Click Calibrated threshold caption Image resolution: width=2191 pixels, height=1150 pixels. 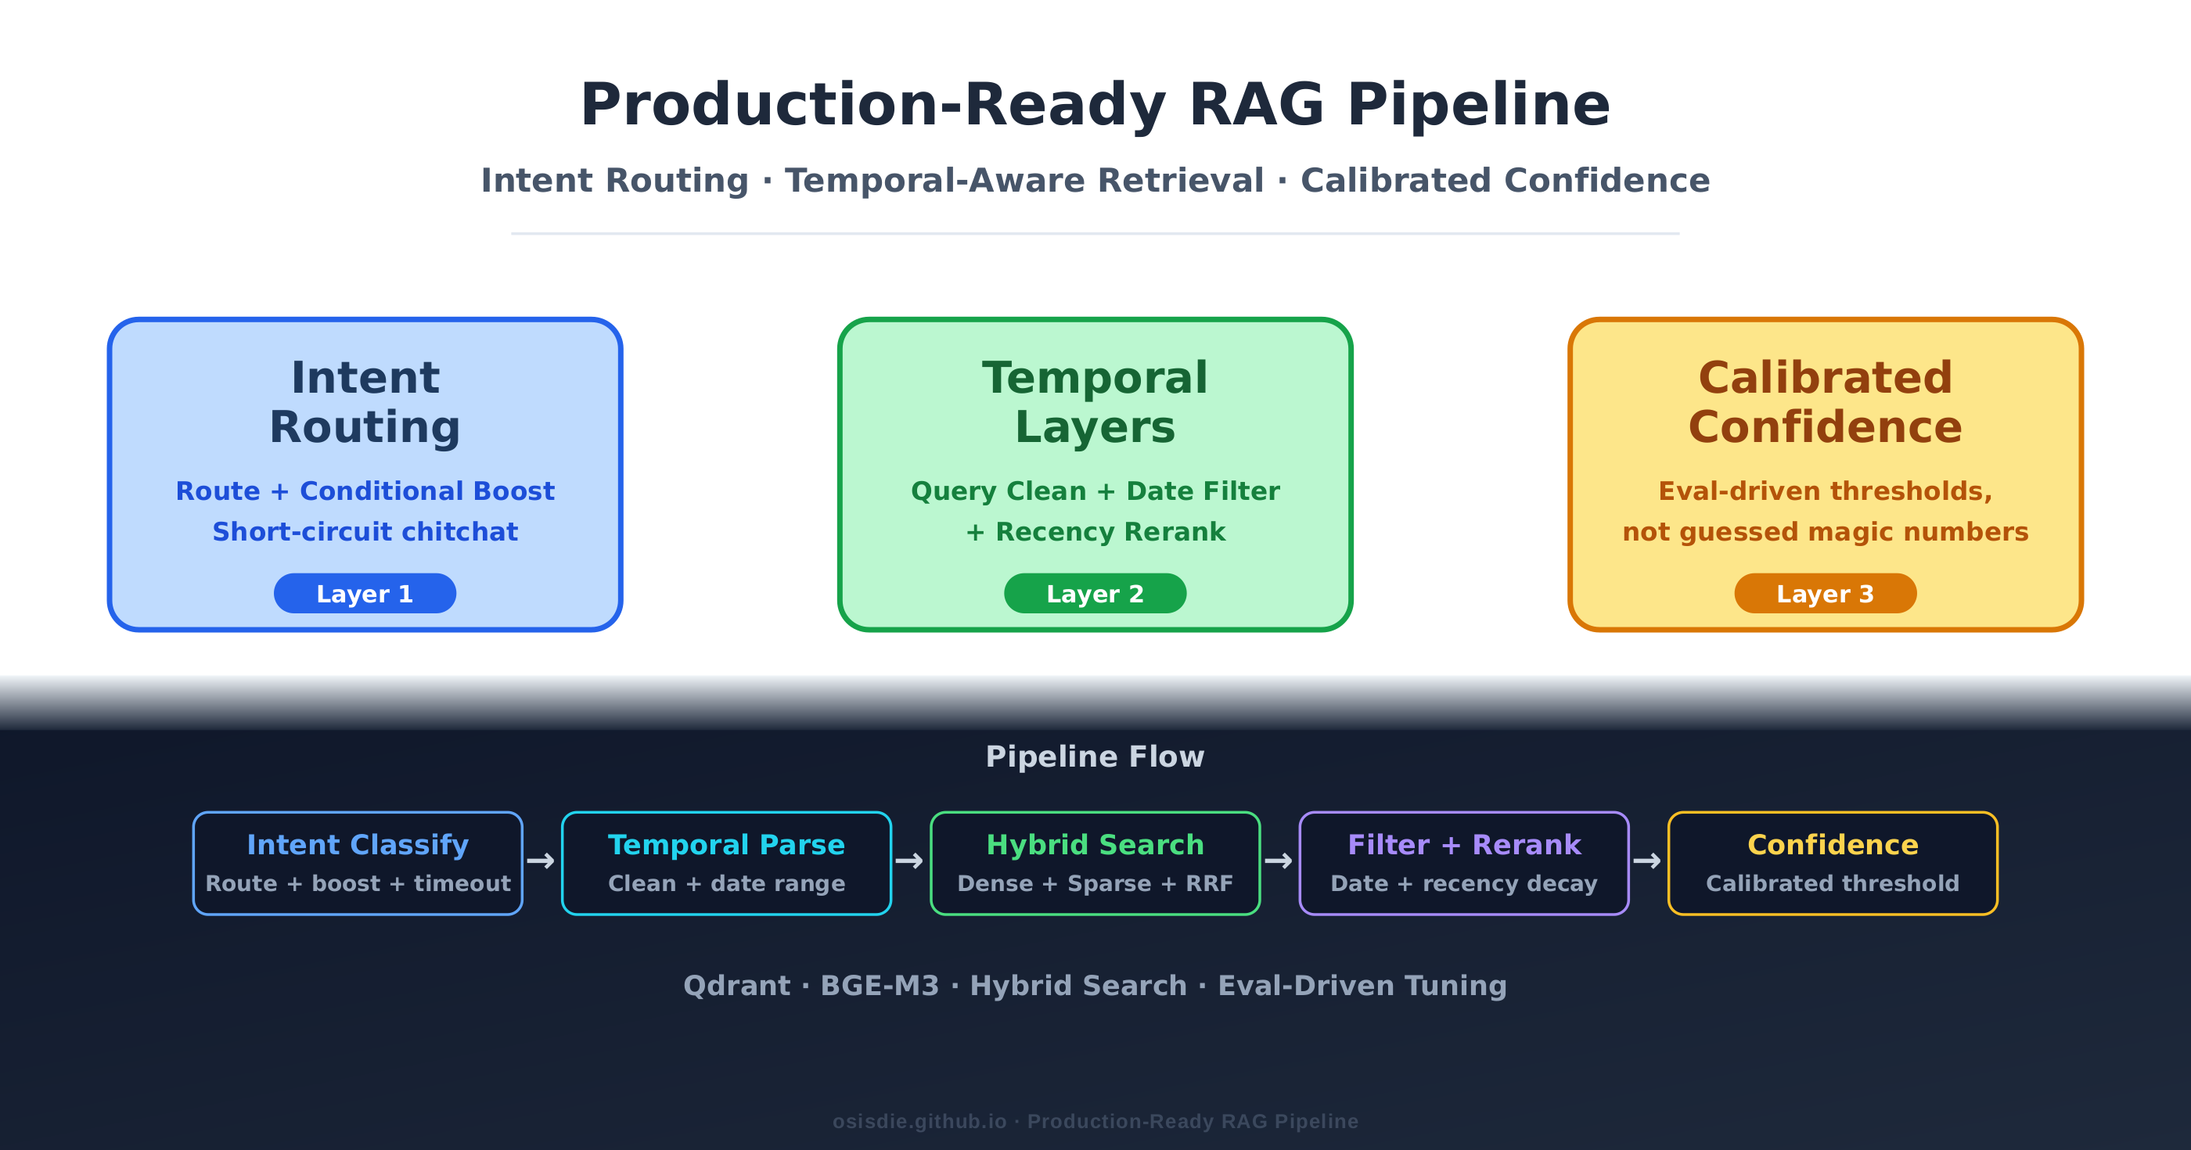coord(1833,883)
